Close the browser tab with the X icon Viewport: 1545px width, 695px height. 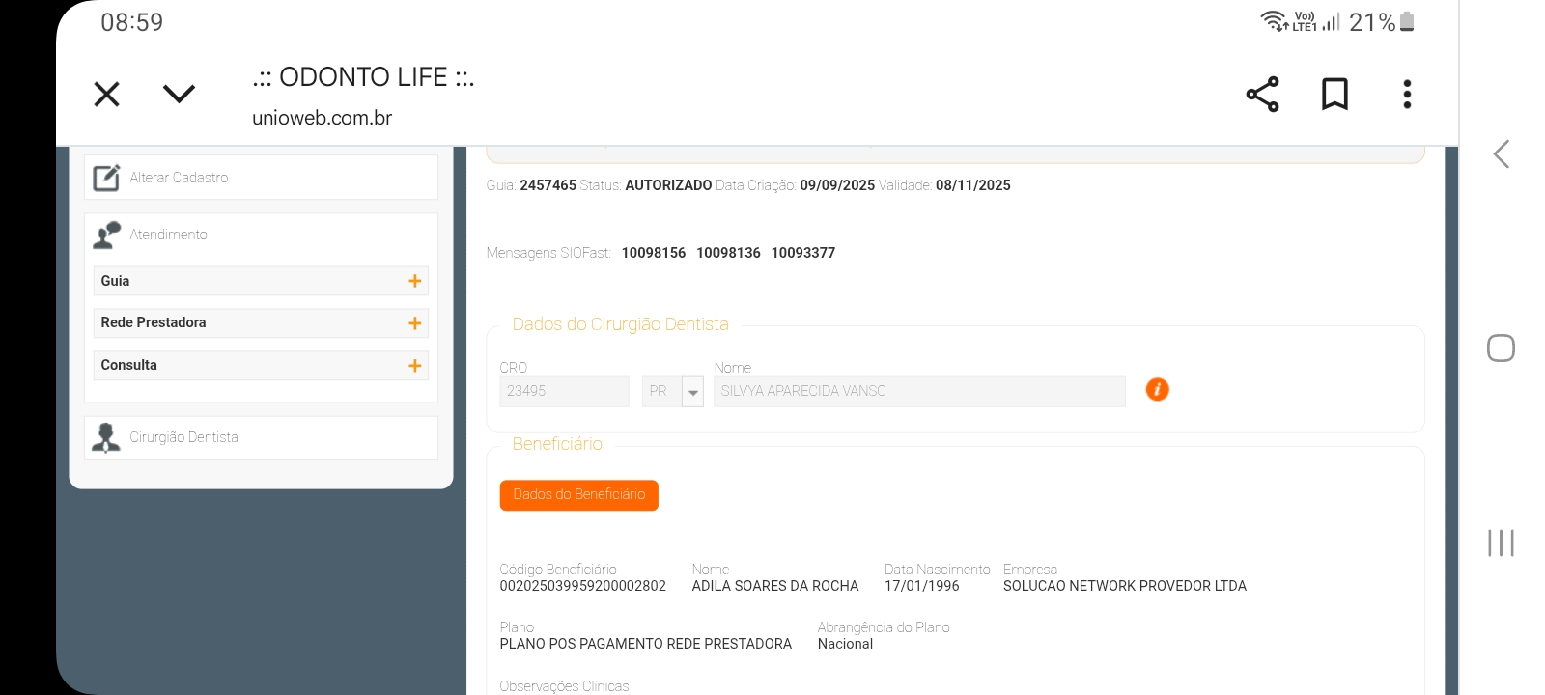106,94
